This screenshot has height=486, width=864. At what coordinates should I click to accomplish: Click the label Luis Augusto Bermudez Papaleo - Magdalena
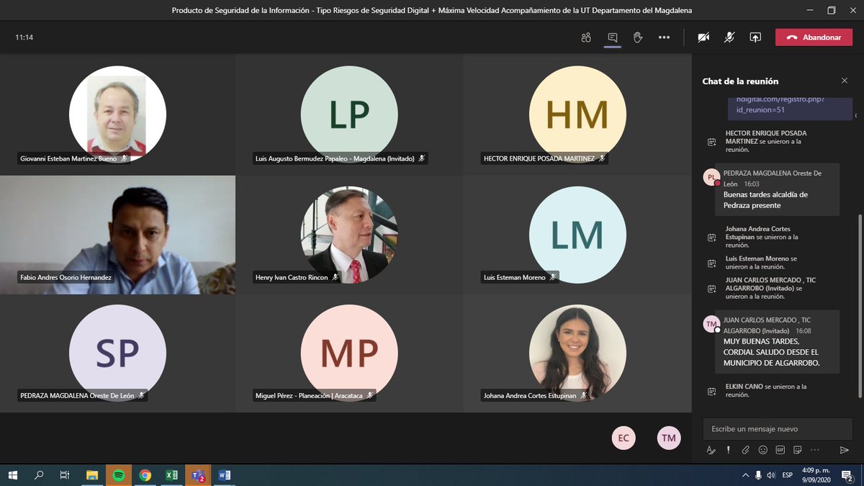coord(336,158)
